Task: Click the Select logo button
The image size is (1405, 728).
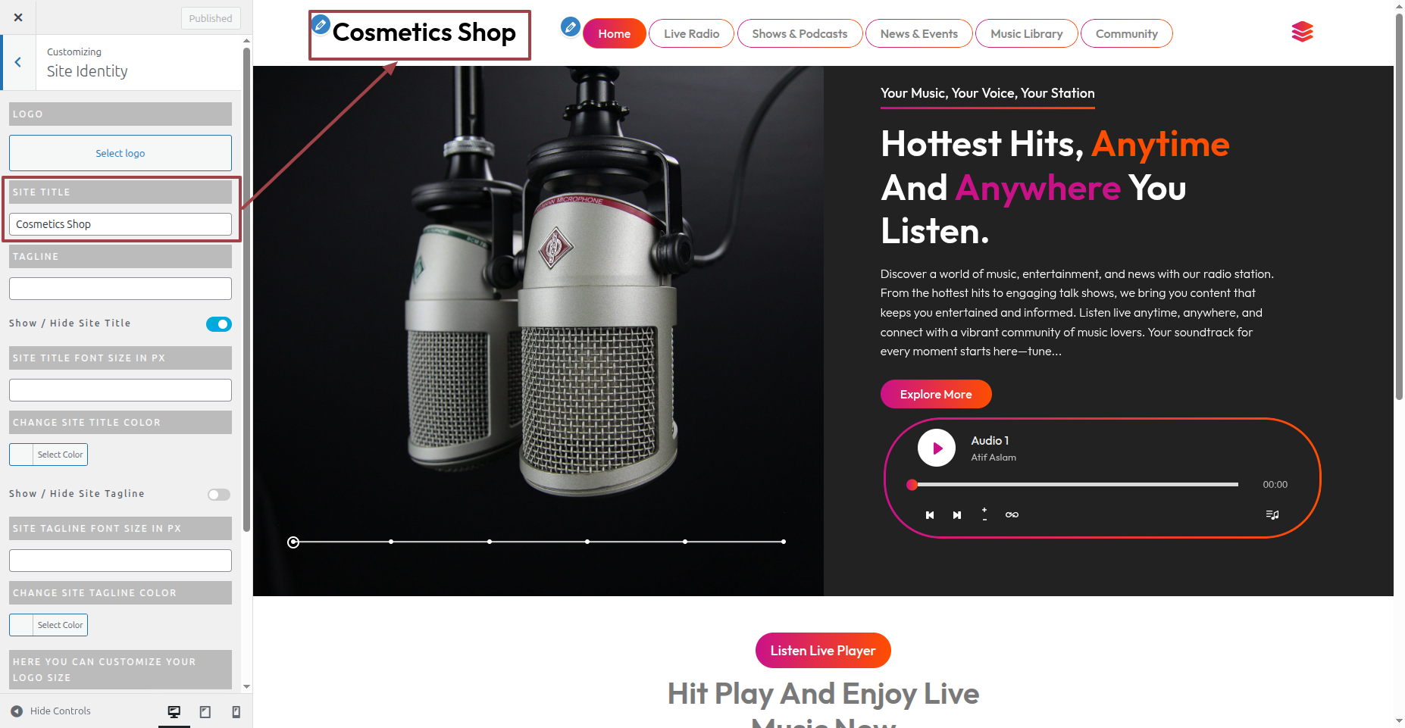Action: tap(120, 153)
